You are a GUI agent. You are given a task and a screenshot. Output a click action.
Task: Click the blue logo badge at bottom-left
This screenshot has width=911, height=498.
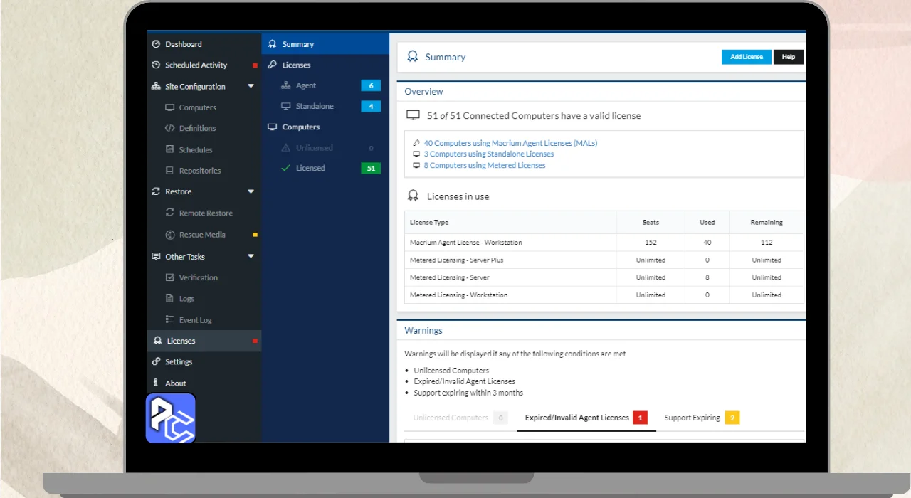click(171, 418)
